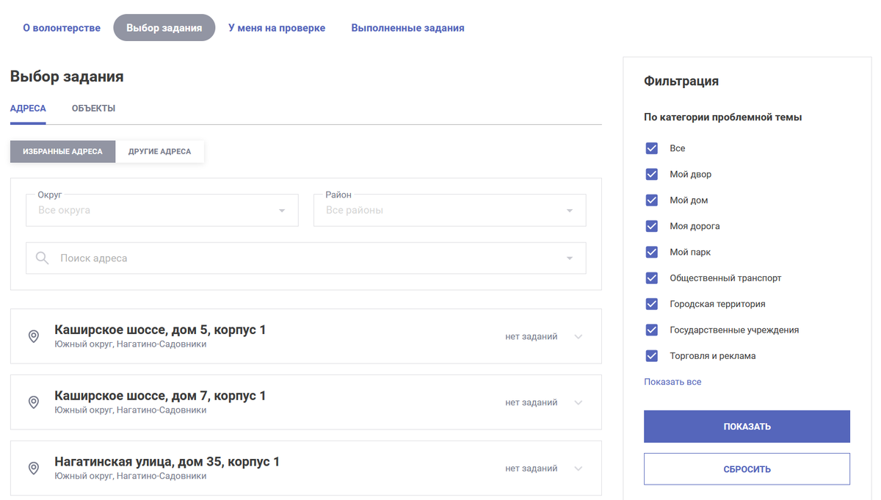Uncheck the Торговля и реклама filter
Viewport: 881px width, 500px height.
pos(651,355)
